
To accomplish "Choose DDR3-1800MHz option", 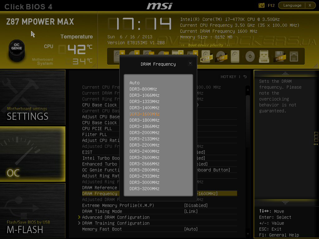I will 145,120.
